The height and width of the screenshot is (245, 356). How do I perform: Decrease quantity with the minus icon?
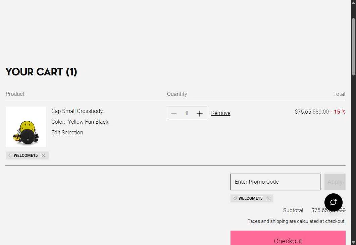point(174,114)
